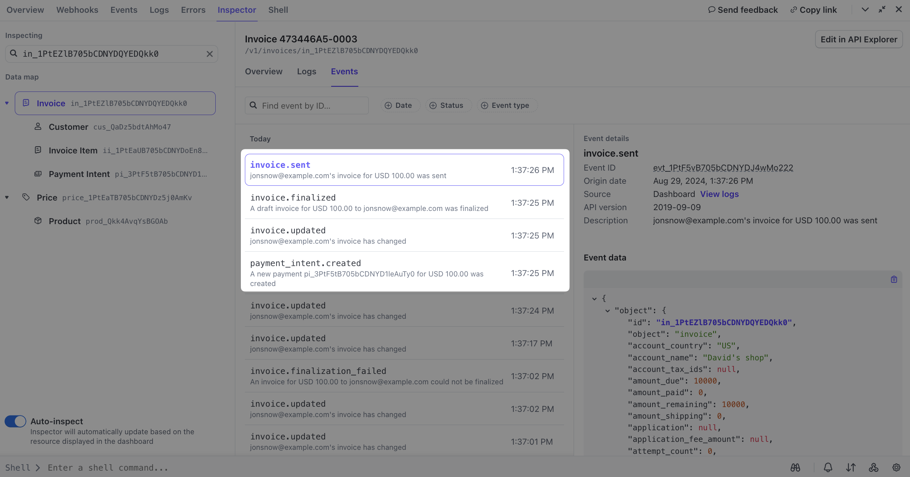
Task: Open settings gear icon
Action: [896, 467]
